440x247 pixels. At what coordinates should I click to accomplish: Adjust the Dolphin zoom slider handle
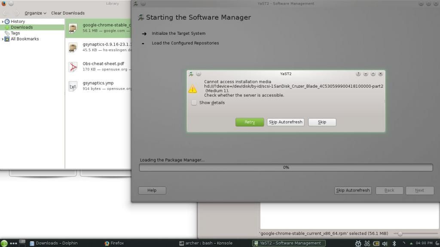[400, 234]
